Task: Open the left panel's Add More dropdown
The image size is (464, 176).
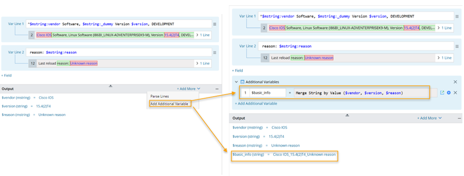Action: click(x=189, y=89)
